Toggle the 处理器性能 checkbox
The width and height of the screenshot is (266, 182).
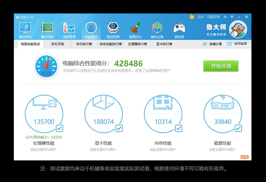tap(60, 128)
